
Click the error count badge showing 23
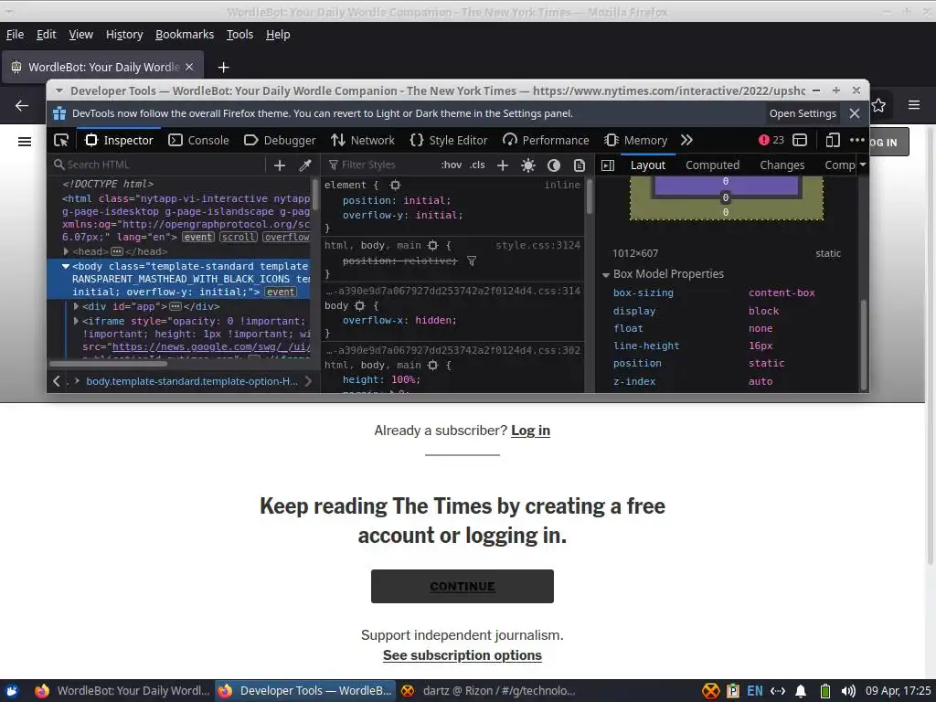click(771, 140)
